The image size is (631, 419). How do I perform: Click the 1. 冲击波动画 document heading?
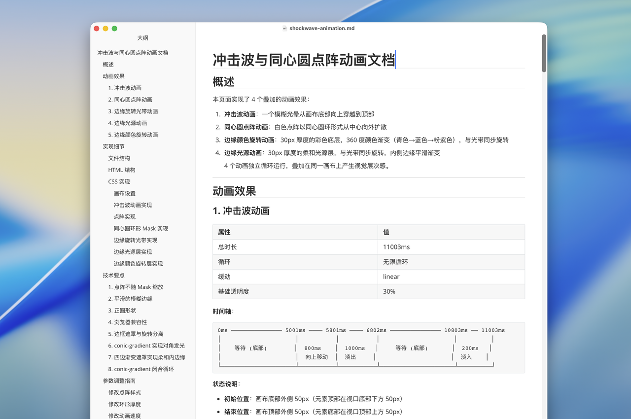tap(241, 211)
